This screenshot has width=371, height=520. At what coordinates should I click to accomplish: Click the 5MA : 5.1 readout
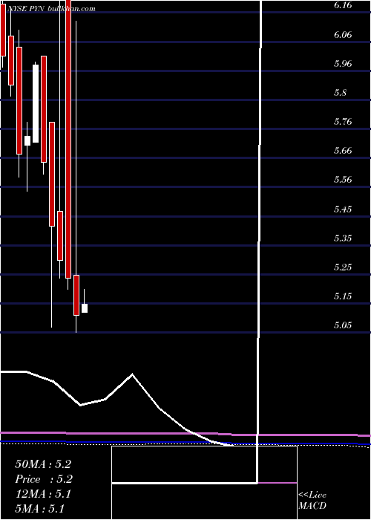coord(40,508)
